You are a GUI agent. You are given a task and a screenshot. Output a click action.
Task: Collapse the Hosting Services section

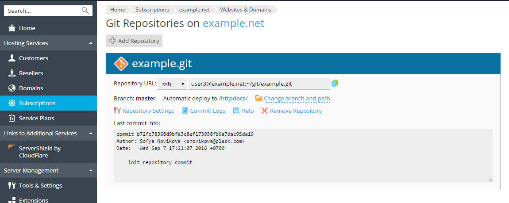(x=90, y=43)
